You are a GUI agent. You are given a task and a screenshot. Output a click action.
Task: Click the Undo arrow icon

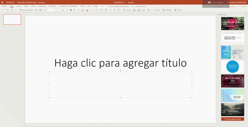coord(2,10)
